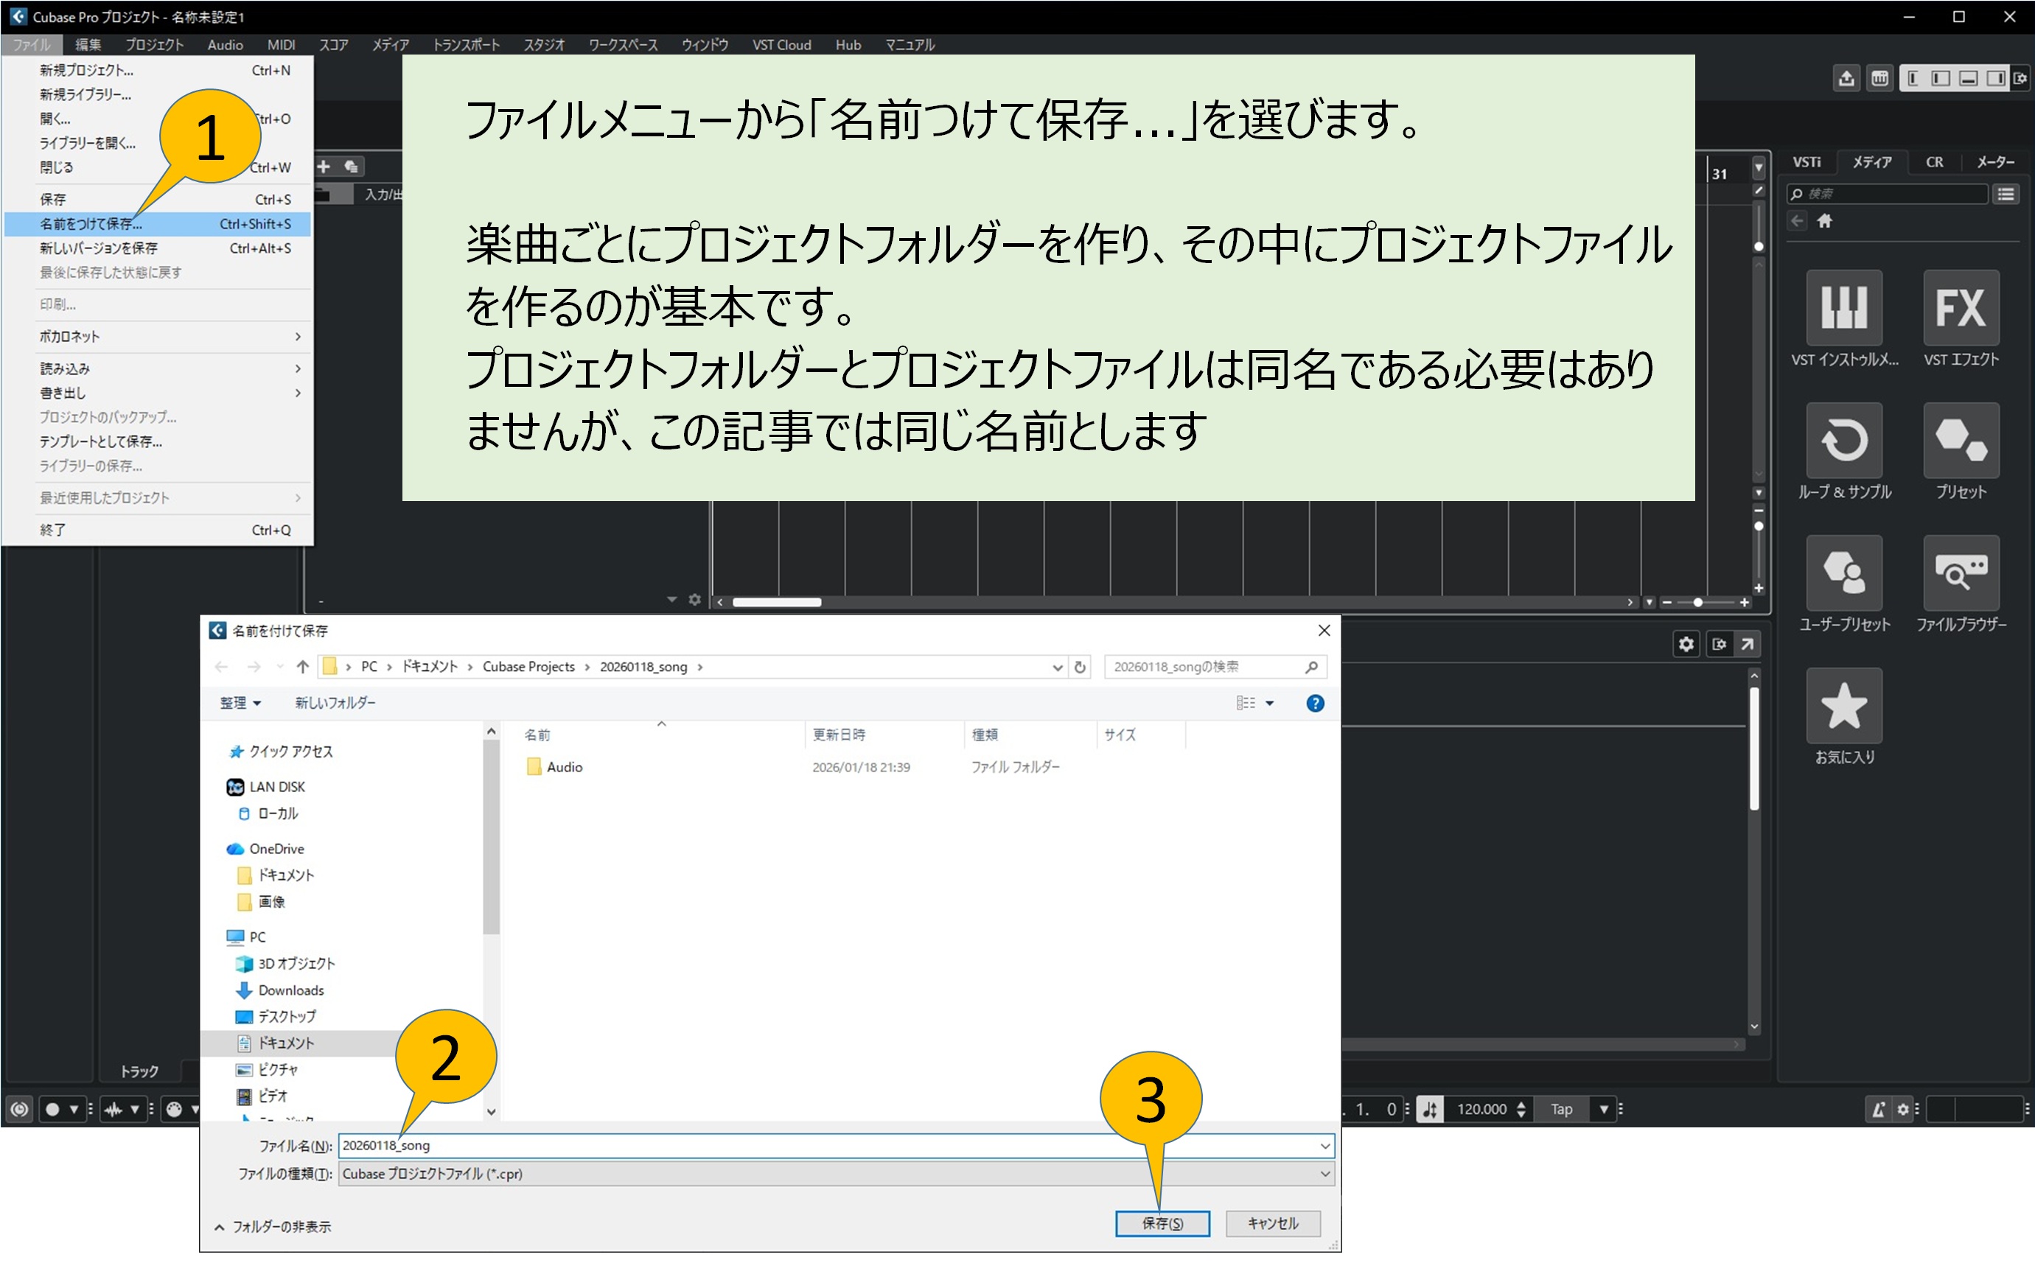2035x1274 pixels.
Task: Open the tempo mode dropdown next to Tap
Action: pyautogui.click(x=1604, y=1109)
